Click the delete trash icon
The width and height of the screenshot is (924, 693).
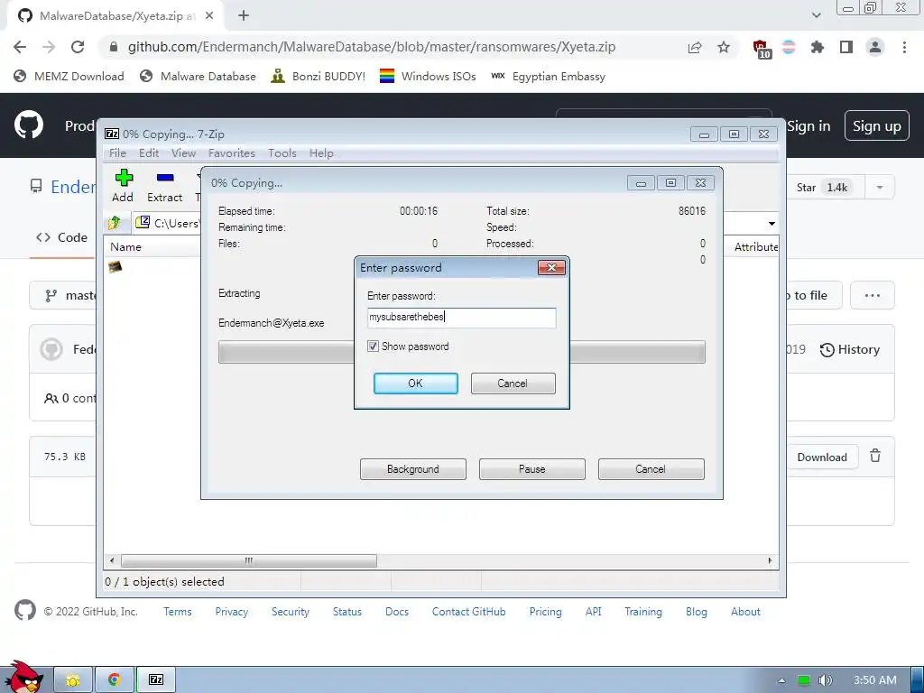point(875,456)
